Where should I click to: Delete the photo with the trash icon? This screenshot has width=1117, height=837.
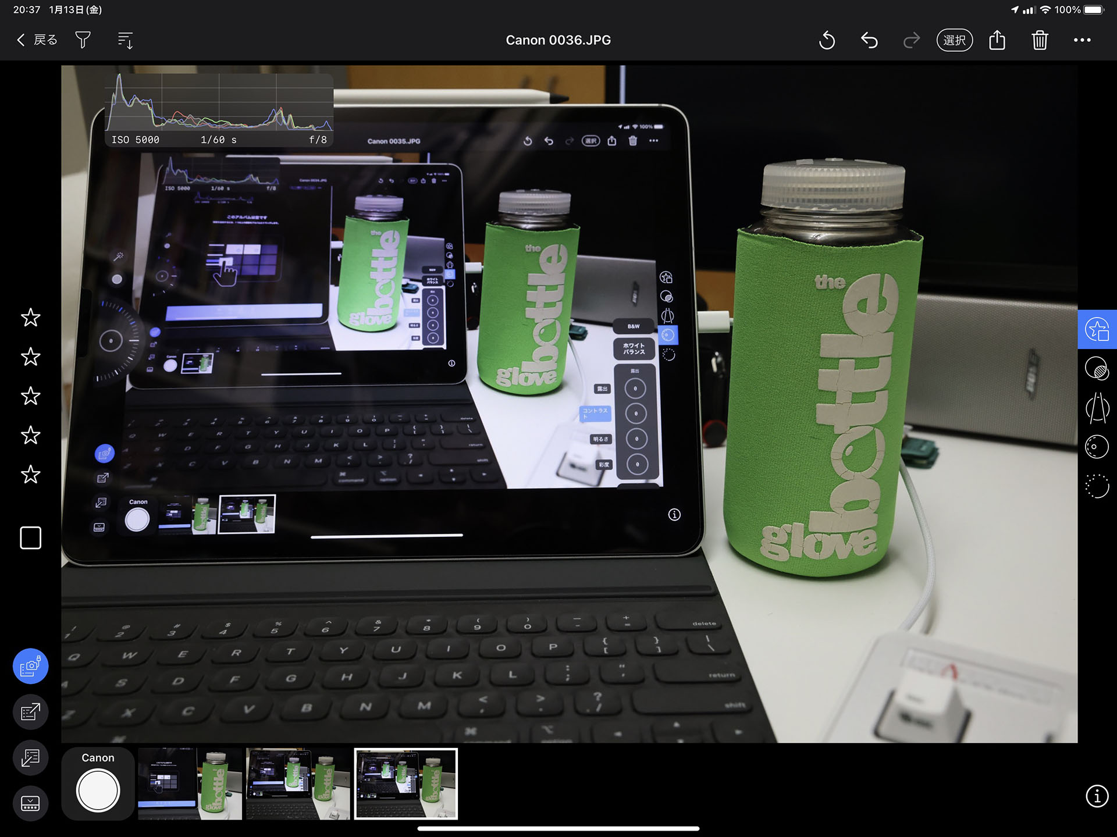tap(1040, 40)
